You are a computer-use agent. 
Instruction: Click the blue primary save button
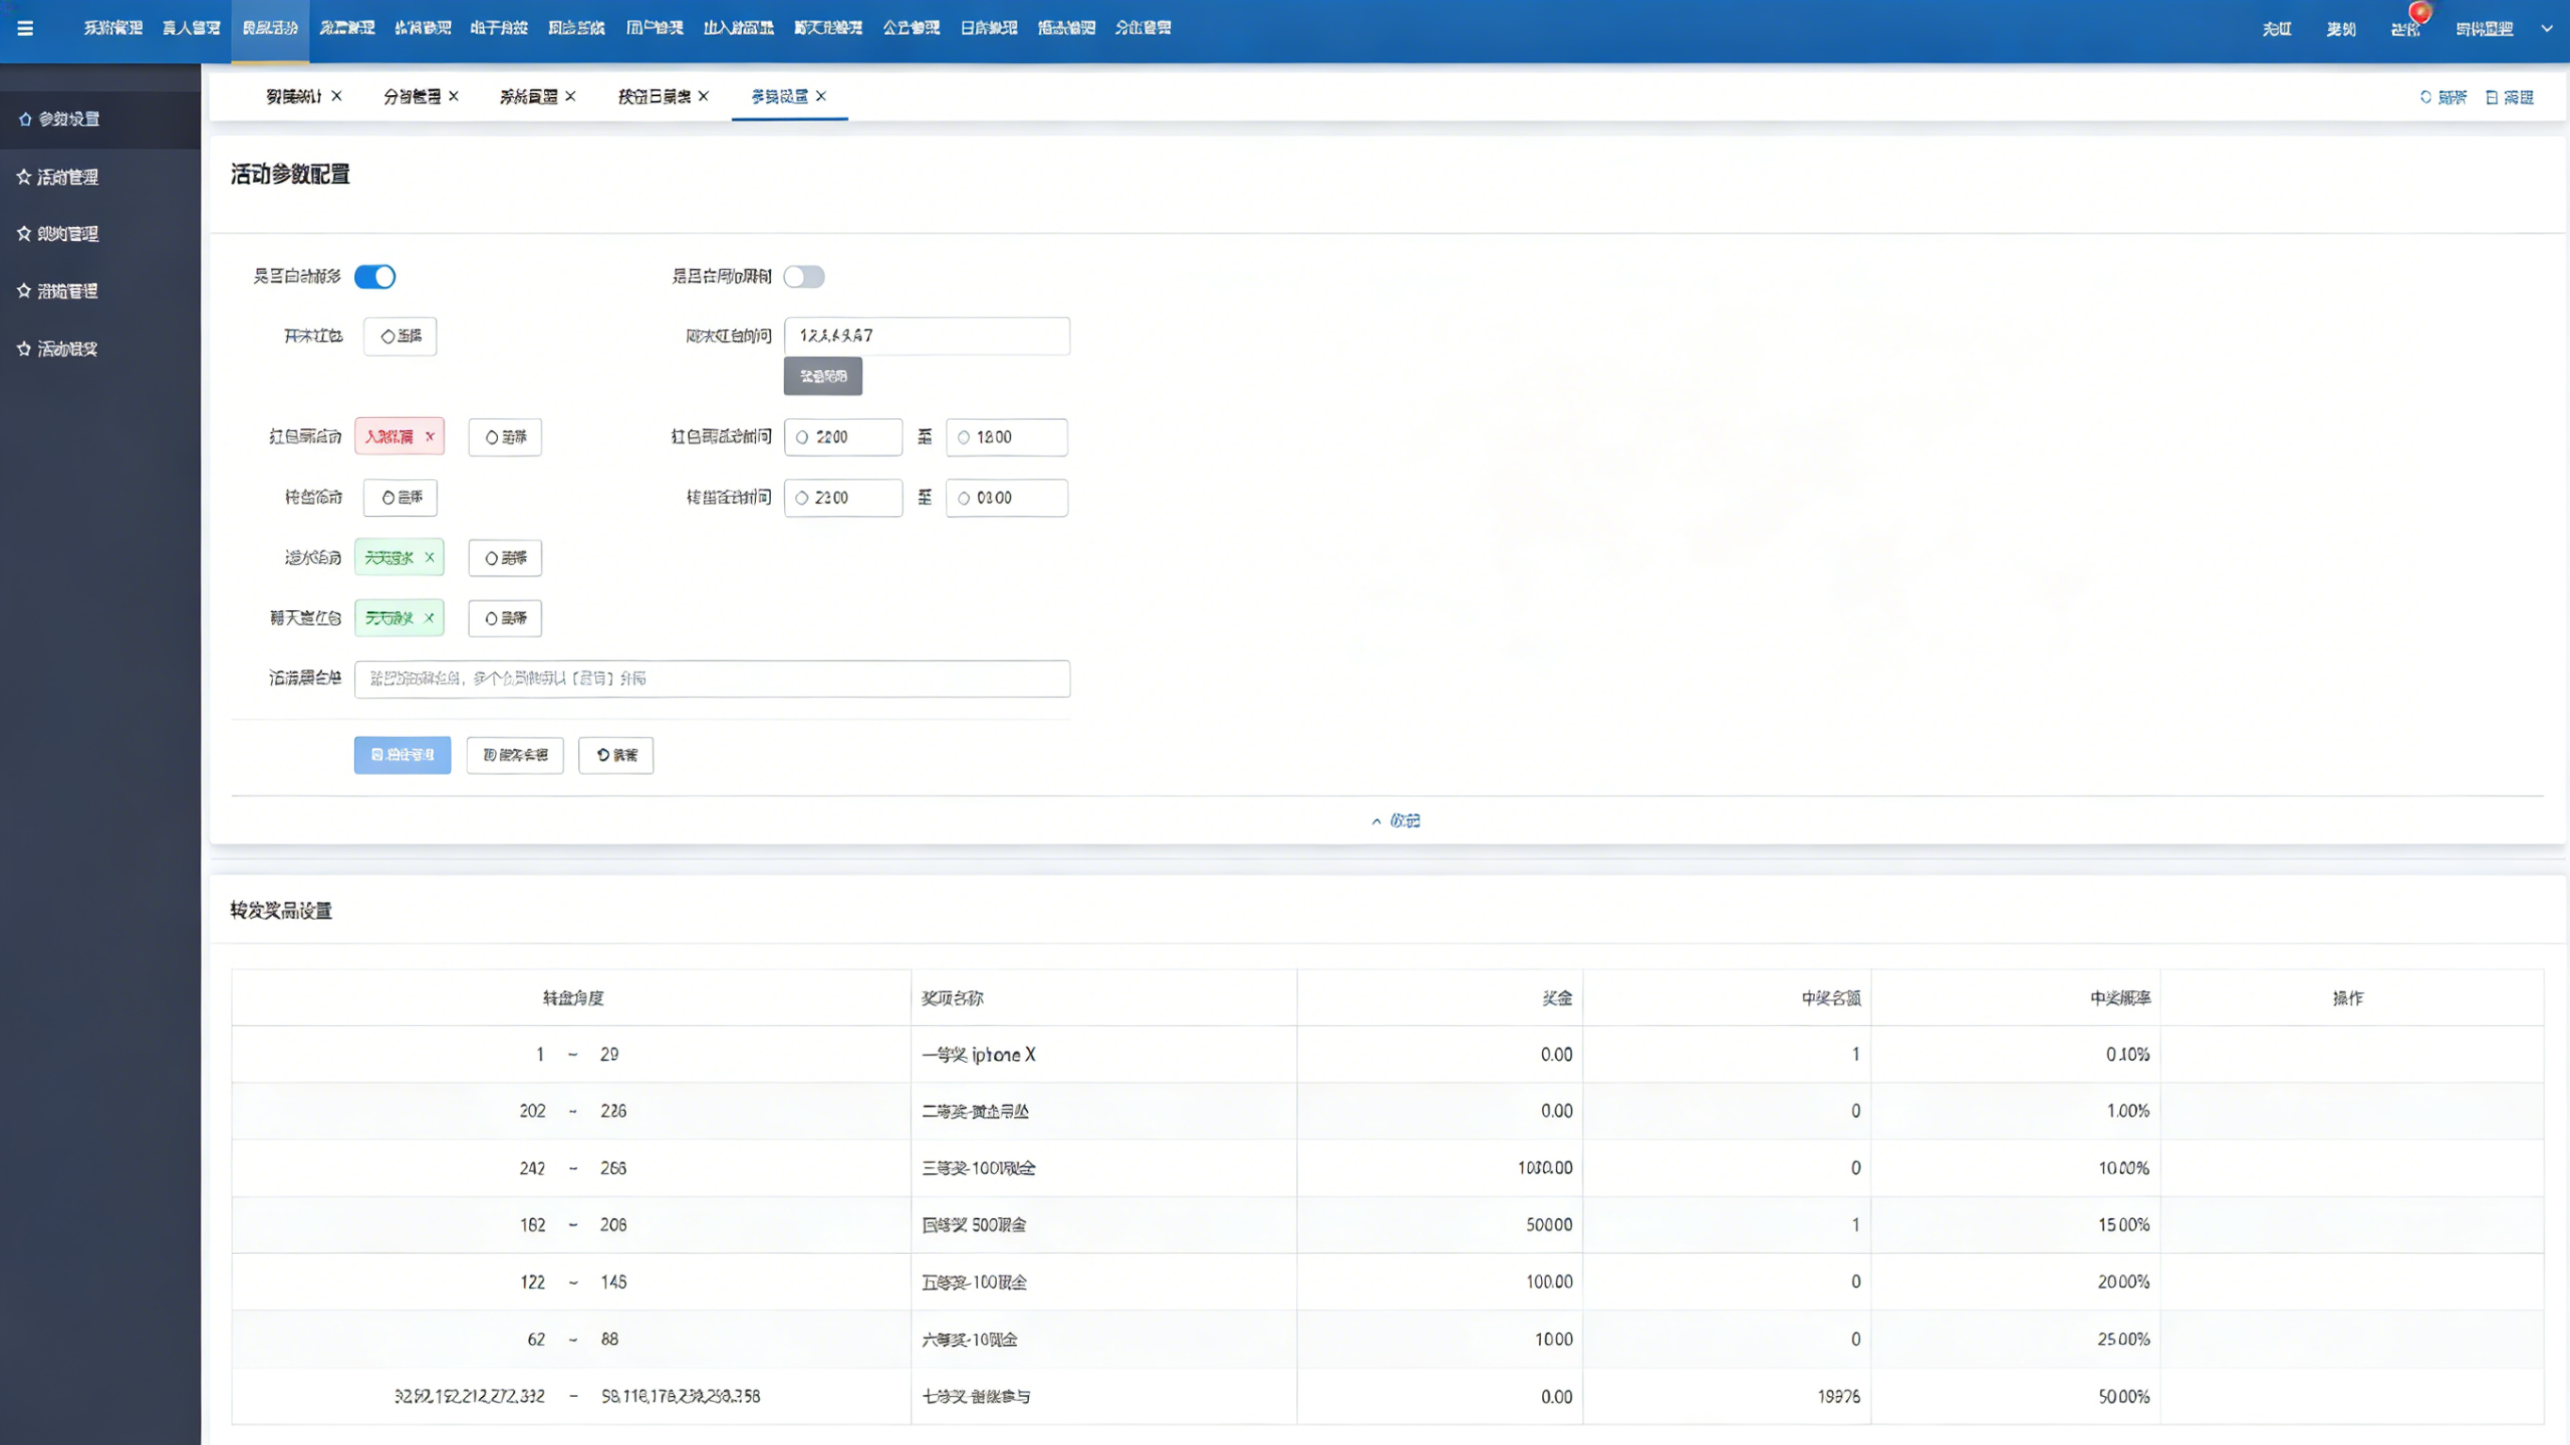tap(402, 755)
